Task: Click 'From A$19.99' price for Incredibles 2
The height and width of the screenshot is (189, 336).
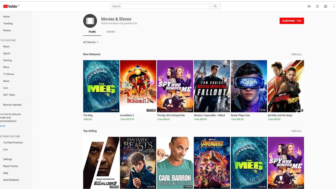Action: (127, 119)
